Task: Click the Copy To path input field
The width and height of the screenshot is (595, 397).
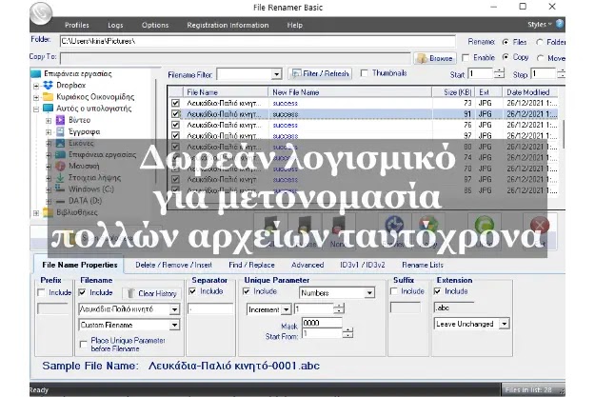Action: pos(235,58)
